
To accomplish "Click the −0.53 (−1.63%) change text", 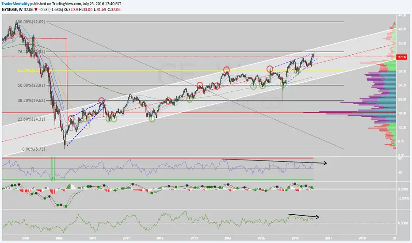I will (x=51, y=9).
